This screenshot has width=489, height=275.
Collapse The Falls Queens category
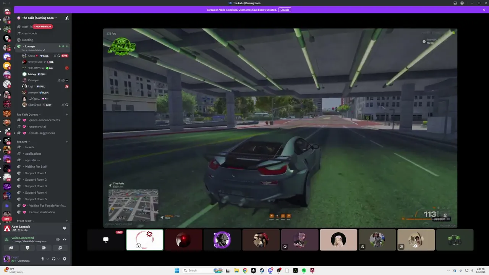28,115
